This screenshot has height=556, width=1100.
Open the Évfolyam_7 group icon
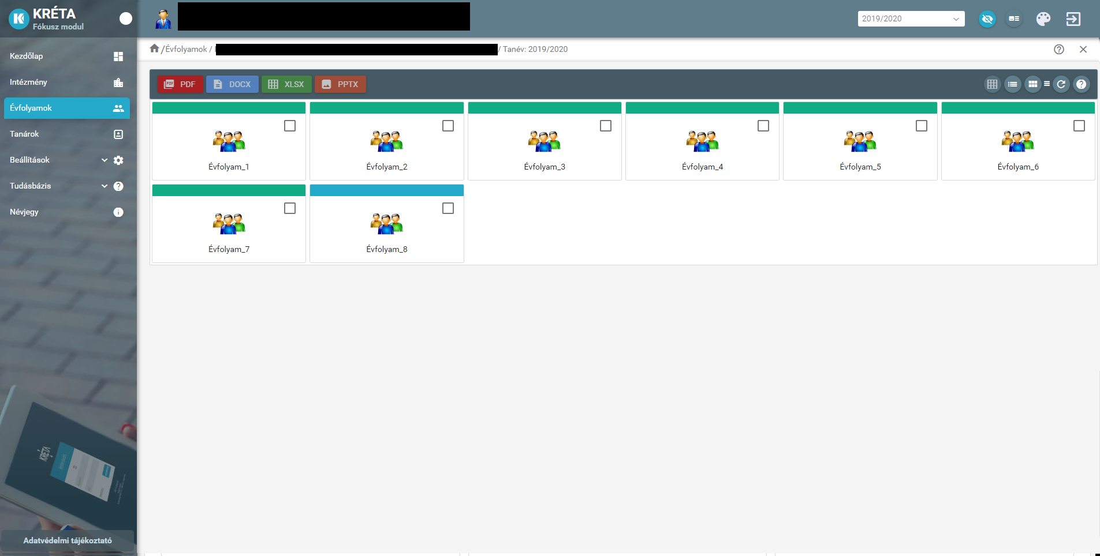(x=229, y=224)
